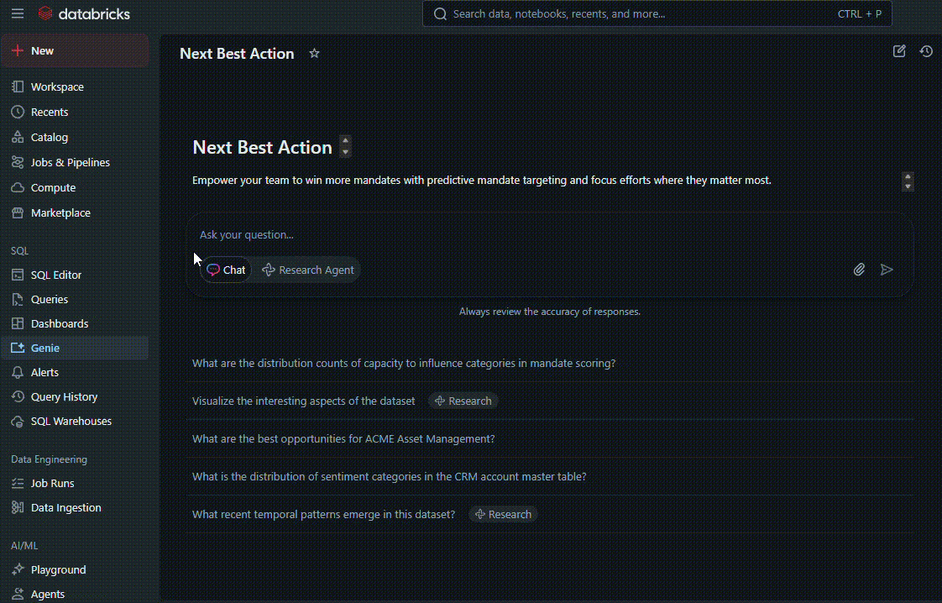Click the title up-down stepper arrows
The image size is (942, 603).
[345, 147]
